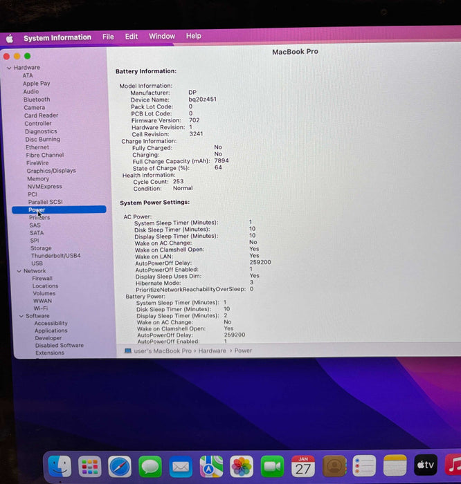Open Notes app in the Dock

coord(395,465)
